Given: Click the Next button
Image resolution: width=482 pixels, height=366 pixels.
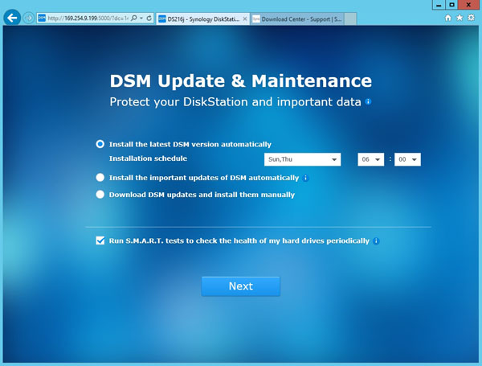Looking at the screenshot, I should pos(241,286).
